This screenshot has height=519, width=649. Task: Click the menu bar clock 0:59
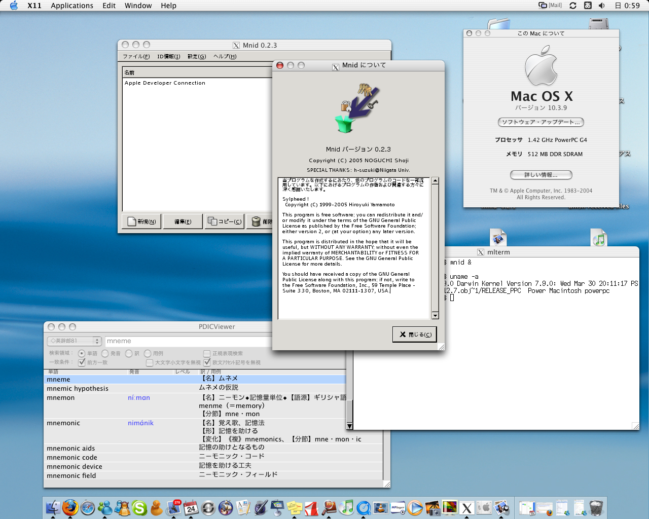click(x=627, y=6)
